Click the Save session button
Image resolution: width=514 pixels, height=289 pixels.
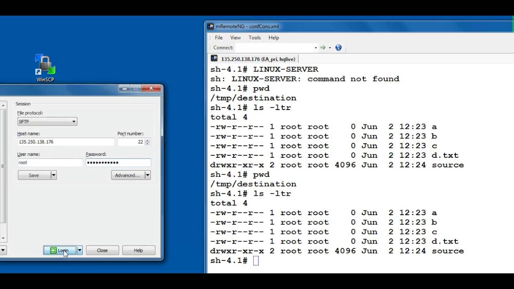34,175
